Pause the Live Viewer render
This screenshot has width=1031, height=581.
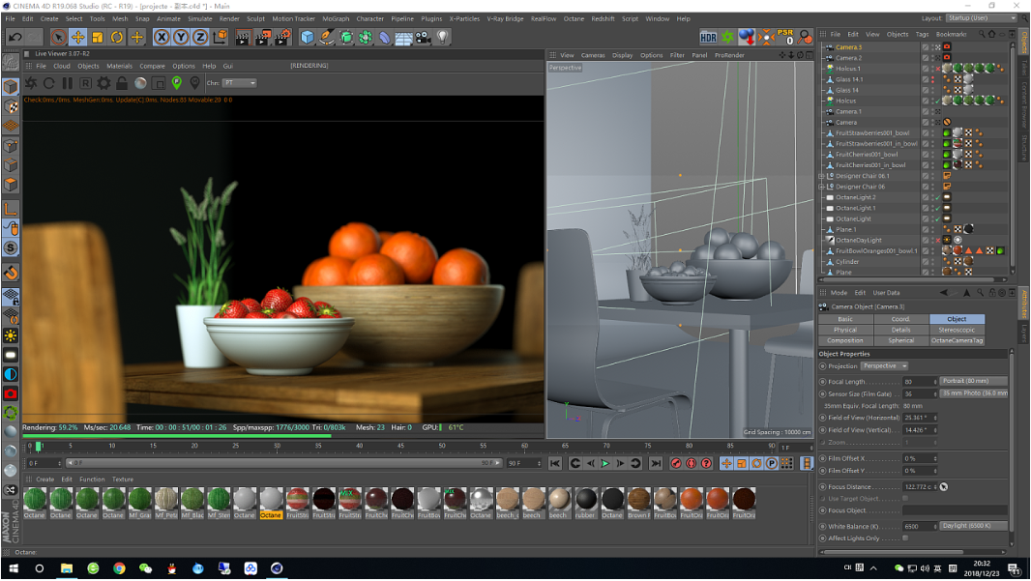tap(67, 83)
